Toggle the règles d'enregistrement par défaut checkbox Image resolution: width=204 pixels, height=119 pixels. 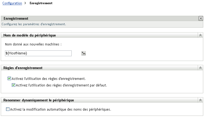(13, 85)
